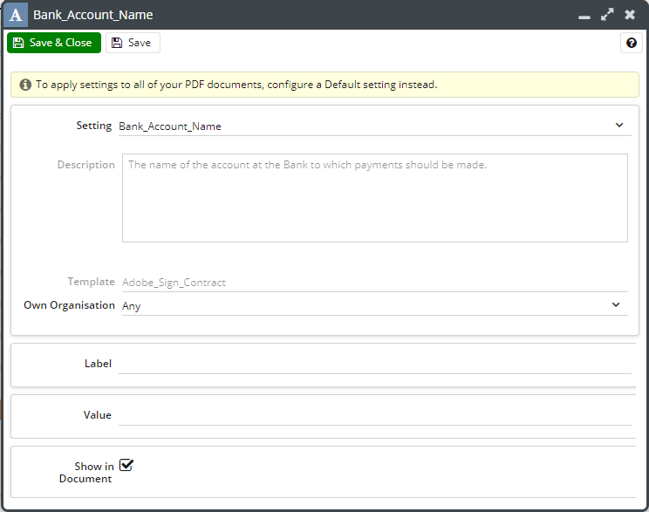The image size is (649, 512).
Task: Click the Setting dropdown chevron arrow
Action: click(x=619, y=125)
